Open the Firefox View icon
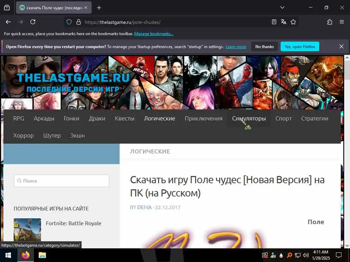This screenshot has height=262, width=350. [x=7, y=8]
